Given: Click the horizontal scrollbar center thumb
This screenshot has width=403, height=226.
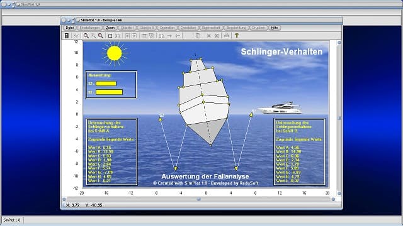Looking at the screenshot, I should pos(199,199).
